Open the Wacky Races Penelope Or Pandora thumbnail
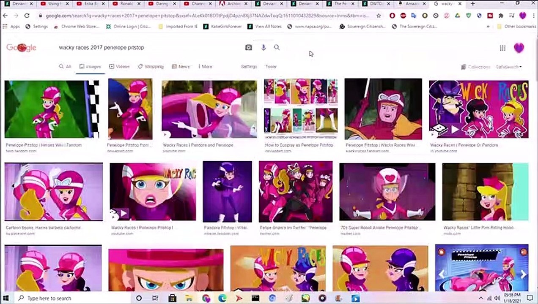 coord(478,109)
